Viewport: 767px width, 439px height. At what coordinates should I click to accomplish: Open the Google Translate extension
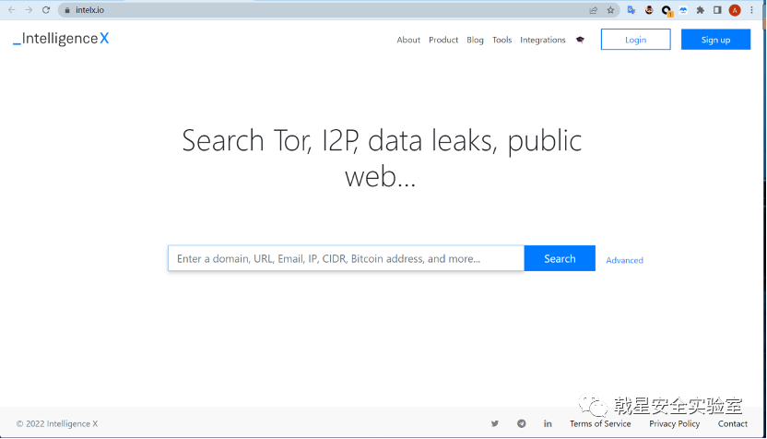(x=631, y=10)
